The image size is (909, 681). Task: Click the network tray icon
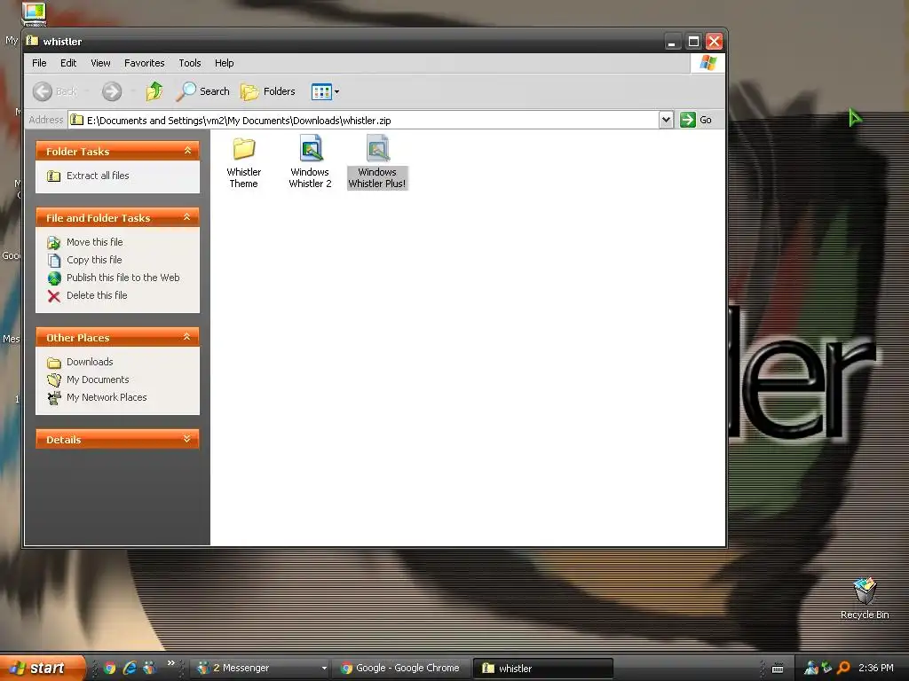pos(826,669)
